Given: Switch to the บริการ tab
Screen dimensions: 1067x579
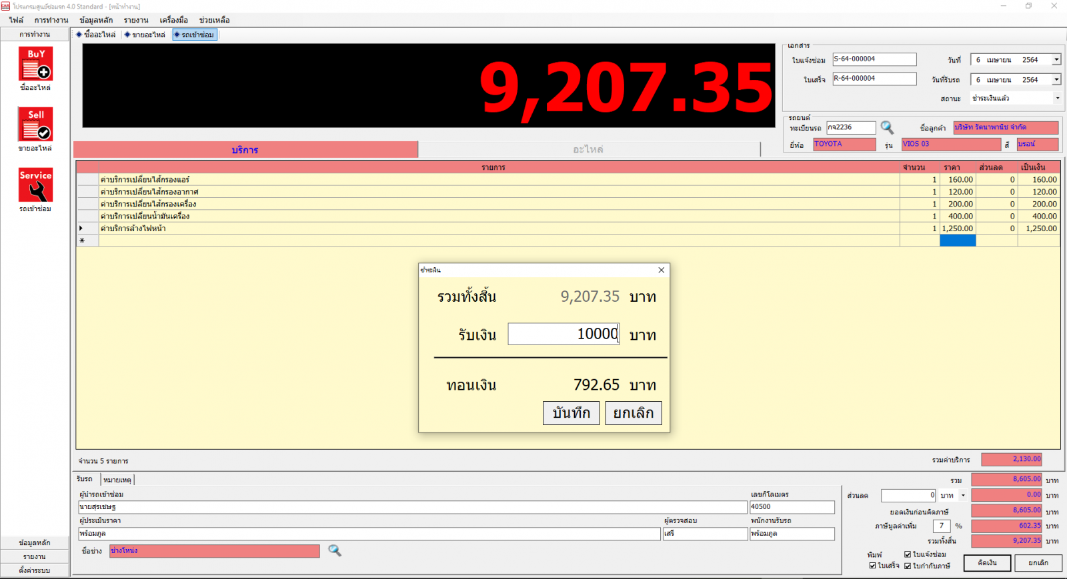Looking at the screenshot, I should pos(245,150).
